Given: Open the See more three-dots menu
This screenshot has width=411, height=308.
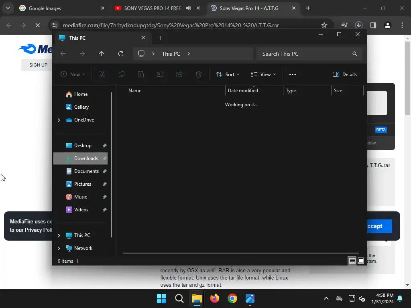Looking at the screenshot, I should coord(293,74).
